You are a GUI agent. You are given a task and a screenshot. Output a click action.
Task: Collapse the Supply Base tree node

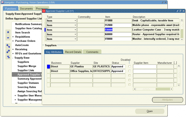(x=13, y=58)
